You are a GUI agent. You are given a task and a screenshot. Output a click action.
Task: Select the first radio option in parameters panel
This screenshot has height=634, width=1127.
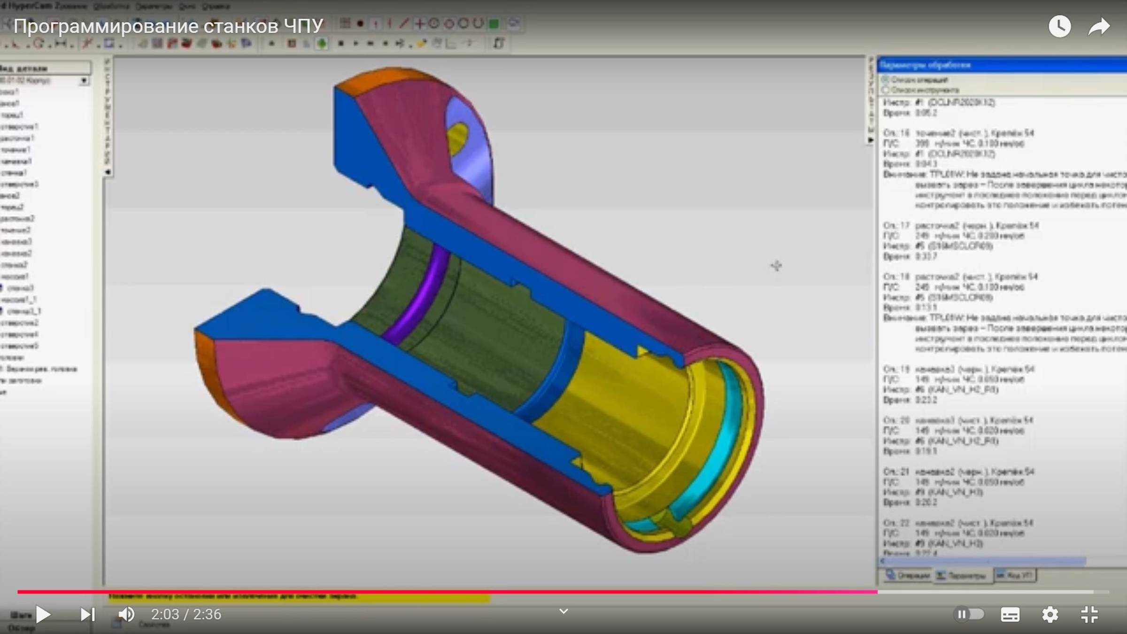[886, 79]
